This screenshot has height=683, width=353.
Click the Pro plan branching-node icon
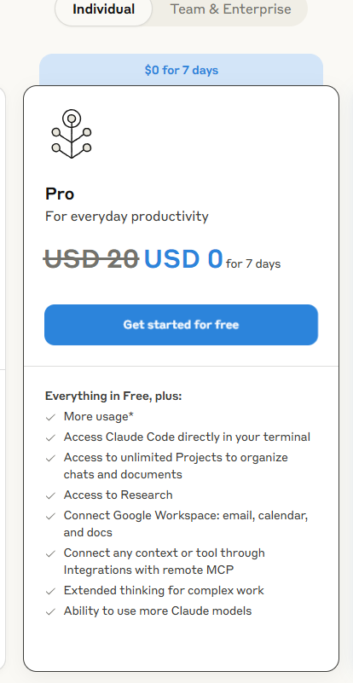click(72, 133)
